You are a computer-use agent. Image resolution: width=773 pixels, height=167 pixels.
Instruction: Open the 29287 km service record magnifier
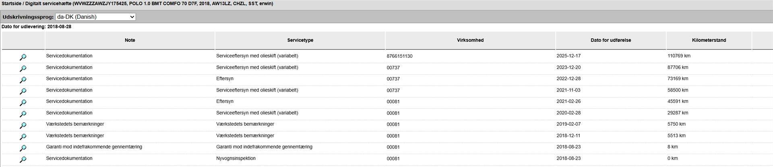(23, 114)
